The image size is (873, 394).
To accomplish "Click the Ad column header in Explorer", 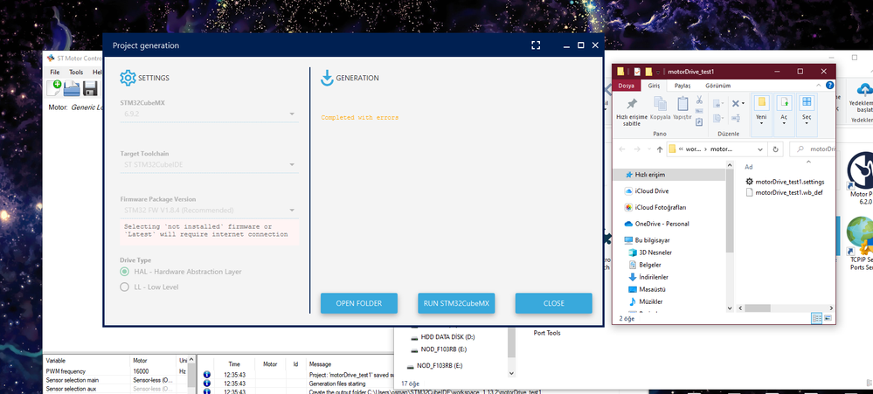I will [x=749, y=167].
